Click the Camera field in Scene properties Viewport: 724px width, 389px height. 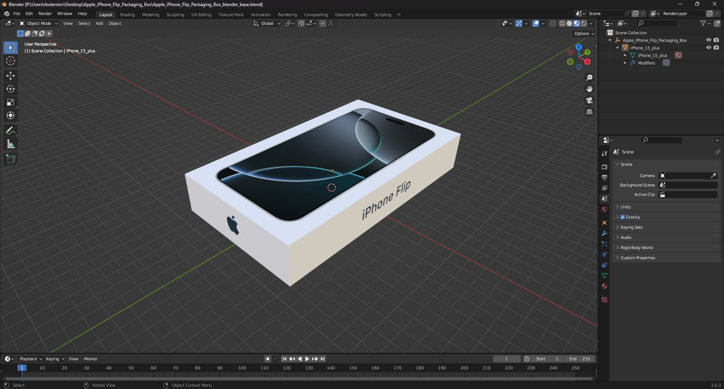click(688, 176)
